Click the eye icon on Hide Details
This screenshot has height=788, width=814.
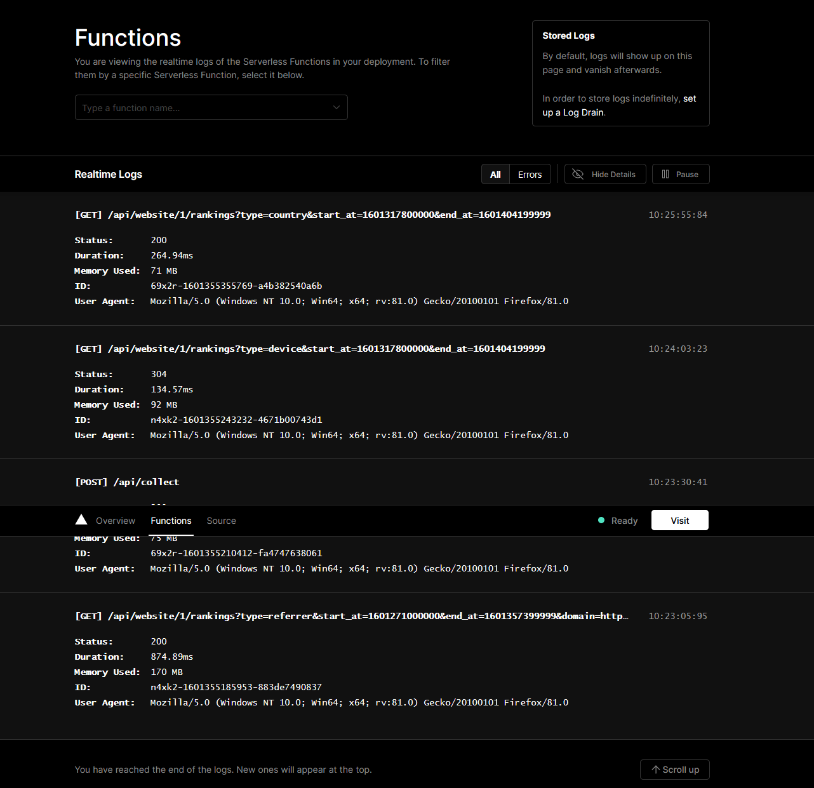[578, 174]
